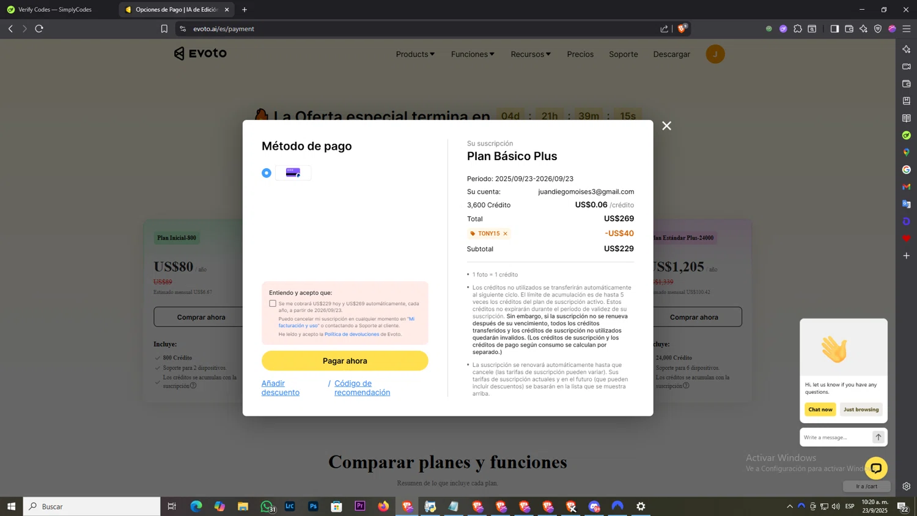Send the chat message arrow
The height and width of the screenshot is (516, 917).
point(878,437)
